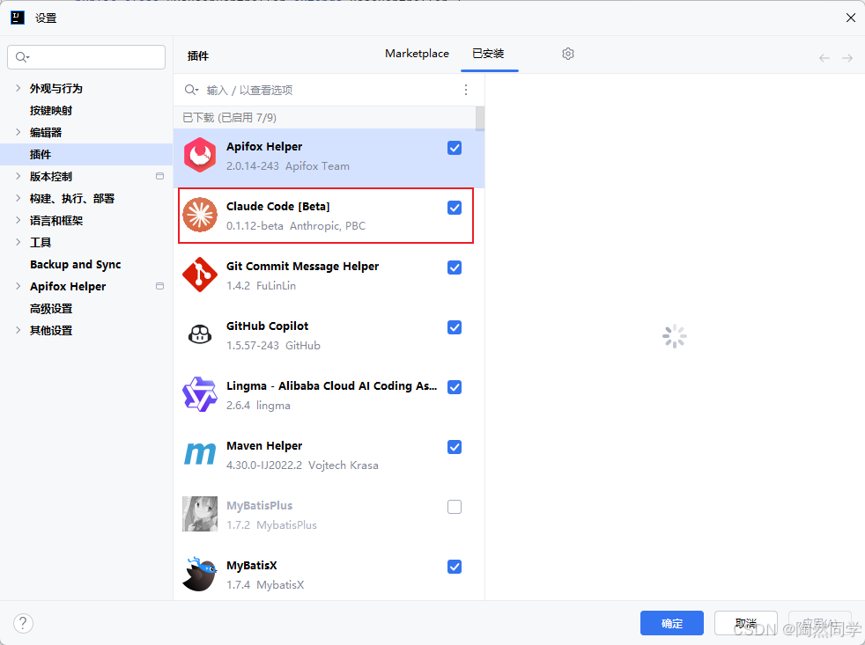The width and height of the screenshot is (865, 645).
Task: Disable the Apifox Helper plugin checkbox
Action: coord(455,148)
